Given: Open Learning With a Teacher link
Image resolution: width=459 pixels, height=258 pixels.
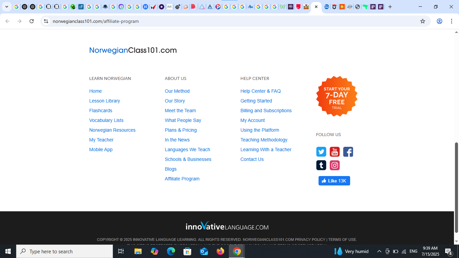Looking at the screenshot, I should [x=266, y=149].
